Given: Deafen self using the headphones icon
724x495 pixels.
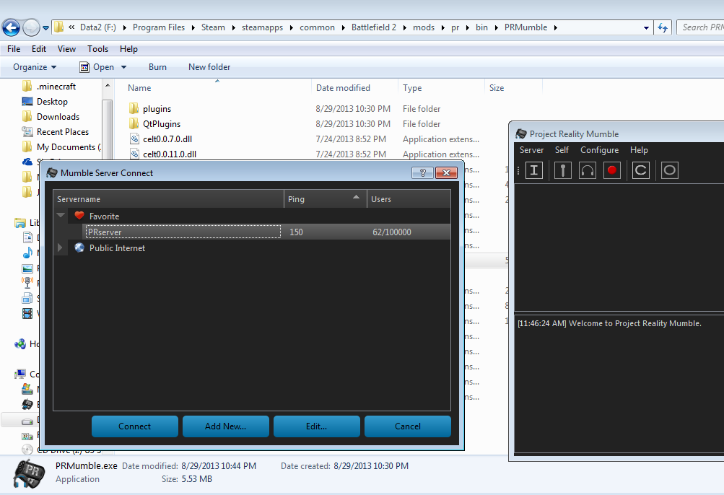Looking at the screenshot, I should pyautogui.click(x=588, y=170).
